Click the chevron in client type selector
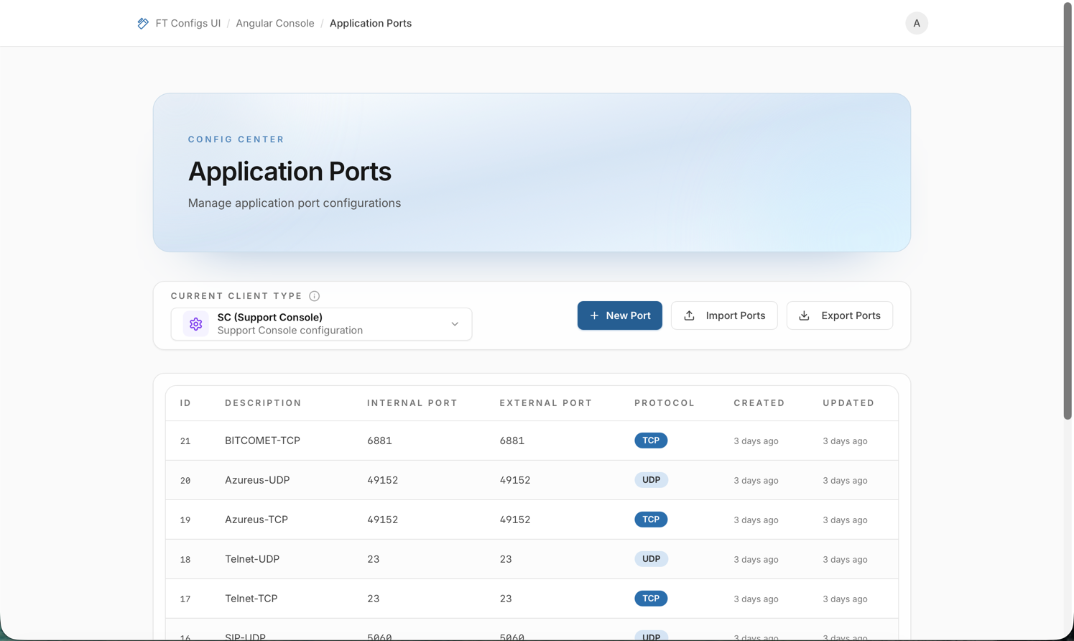 (455, 324)
